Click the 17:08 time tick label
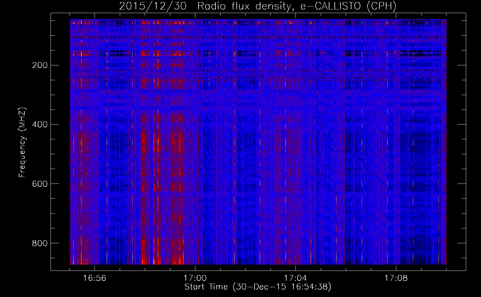The width and height of the screenshot is (481, 297). (x=396, y=278)
